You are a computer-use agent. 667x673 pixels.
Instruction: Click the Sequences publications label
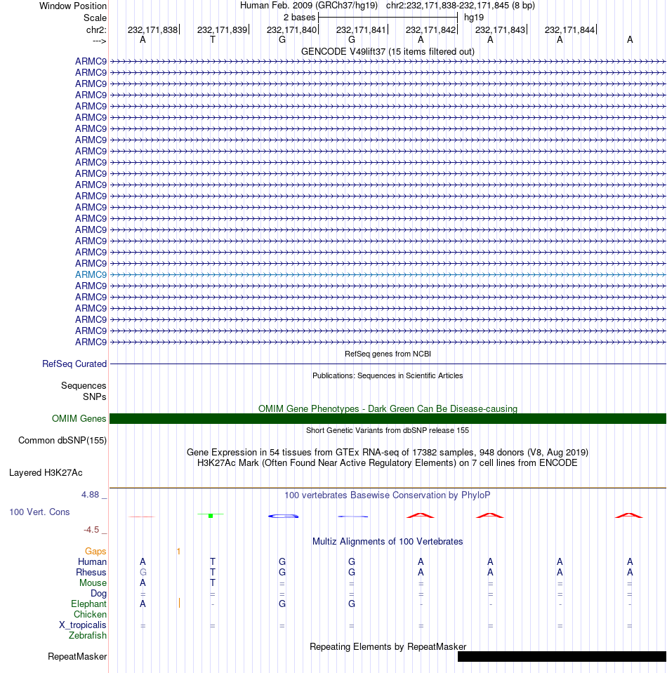[x=84, y=386]
